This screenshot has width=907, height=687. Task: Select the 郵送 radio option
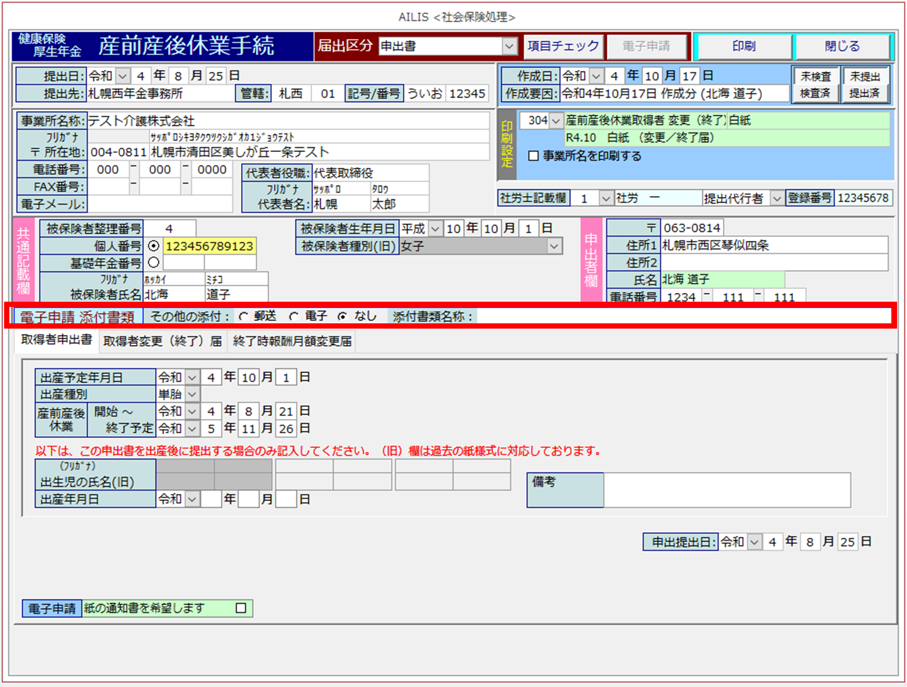tap(244, 316)
